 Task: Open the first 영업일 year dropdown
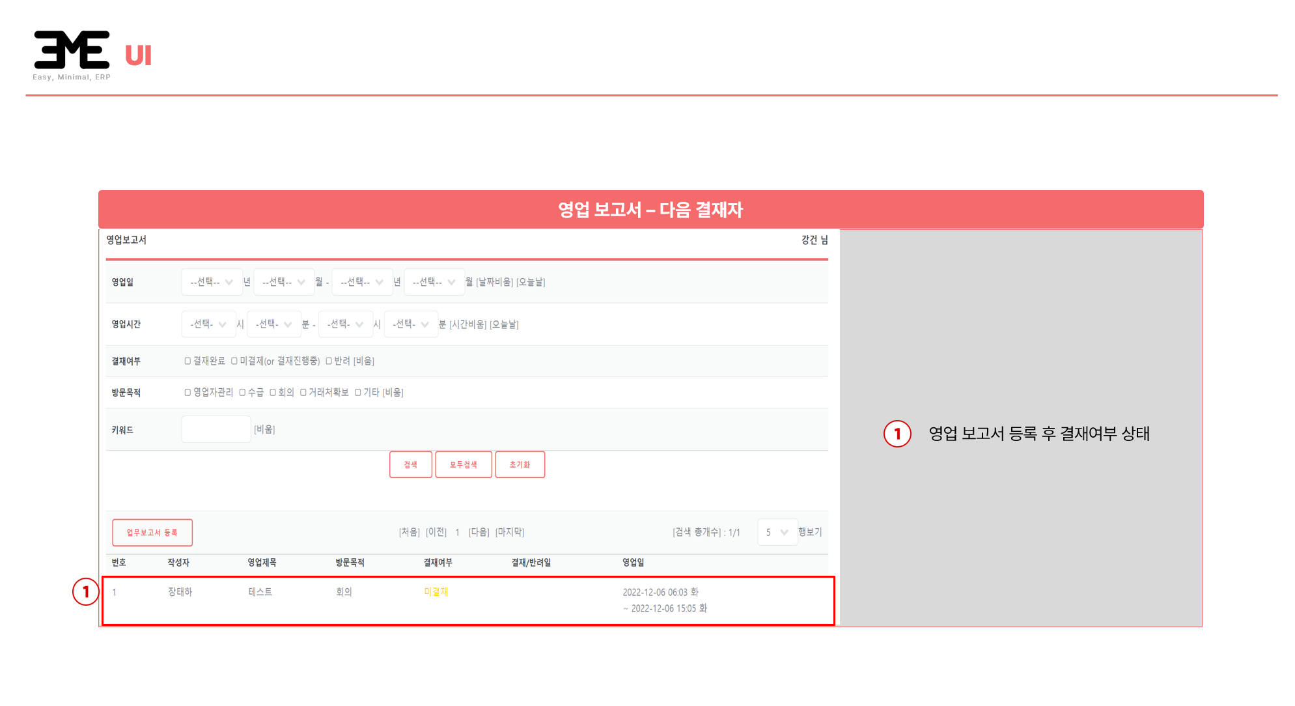click(x=212, y=282)
